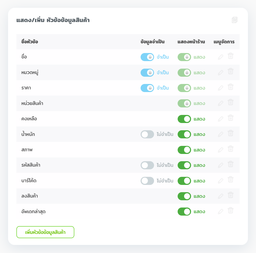Click edit pencil for ลงสินค้า row
Screen dimensions: 256x253
click(221, 196)
